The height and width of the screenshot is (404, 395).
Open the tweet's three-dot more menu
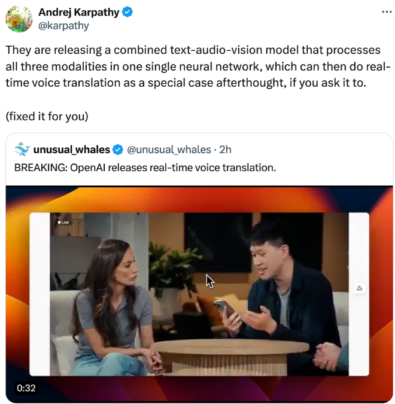(387, 12)
